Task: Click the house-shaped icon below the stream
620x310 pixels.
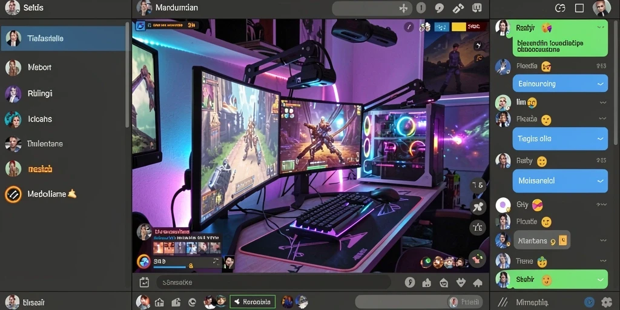Action: 478,282
